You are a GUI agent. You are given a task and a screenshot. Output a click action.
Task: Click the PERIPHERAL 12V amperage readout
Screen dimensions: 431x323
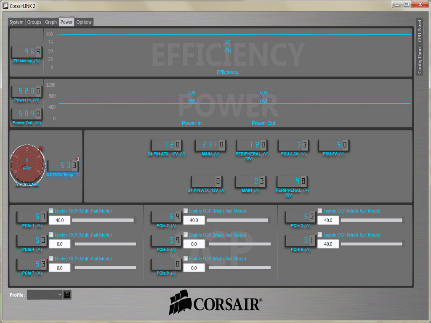coord(292,181)
